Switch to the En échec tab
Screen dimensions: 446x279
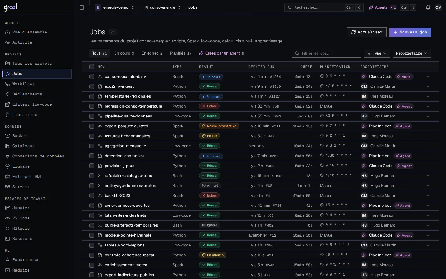coord(152,53)
